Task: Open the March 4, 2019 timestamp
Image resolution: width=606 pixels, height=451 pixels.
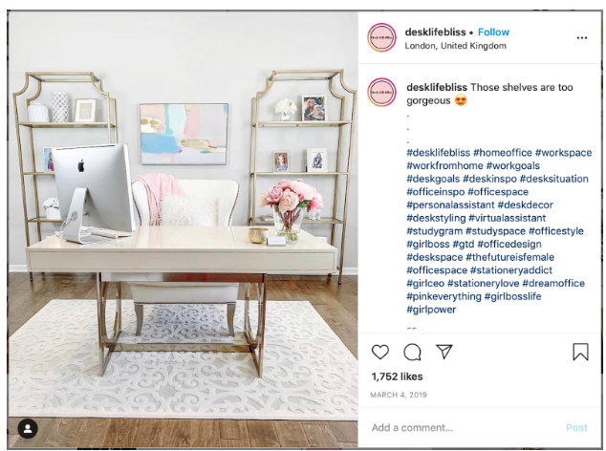Action: (x=399, y=395)
